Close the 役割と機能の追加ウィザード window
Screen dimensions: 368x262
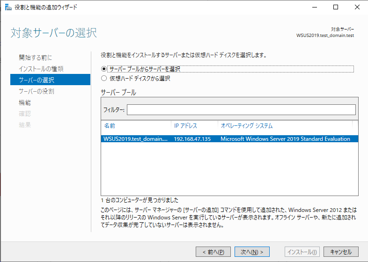[357, 7]
